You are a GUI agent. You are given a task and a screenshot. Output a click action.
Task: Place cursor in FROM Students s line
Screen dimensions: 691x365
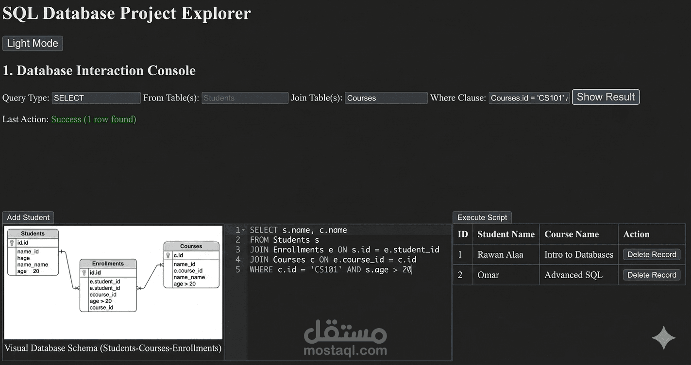click(285, 240)
